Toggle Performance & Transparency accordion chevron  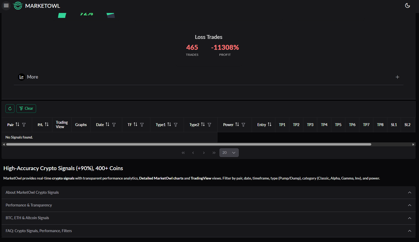point(410,205)
